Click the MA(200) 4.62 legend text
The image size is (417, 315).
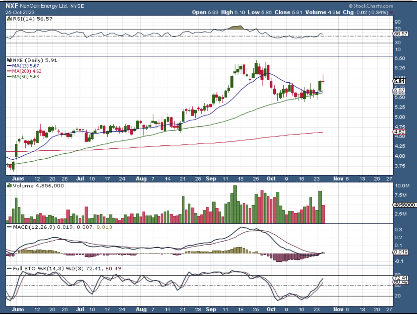click(x=27, y=71)
